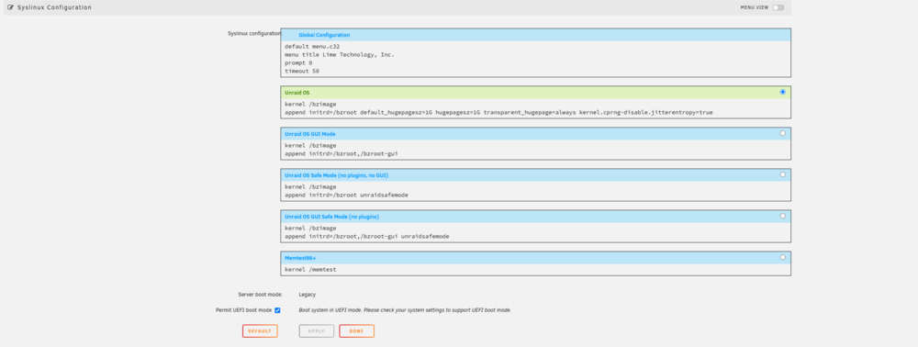Edit the Global Configuration text area

[x=536, y=59]
